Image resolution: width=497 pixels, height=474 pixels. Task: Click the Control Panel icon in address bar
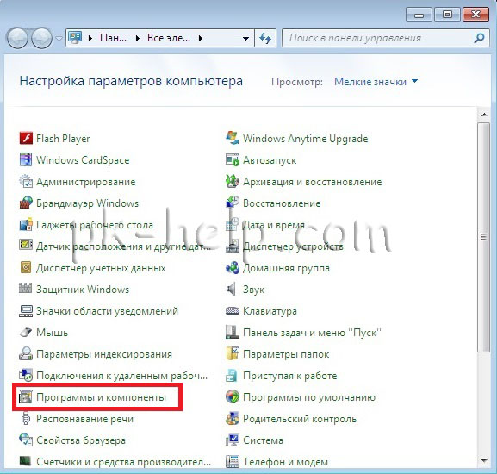pos(75,38)
